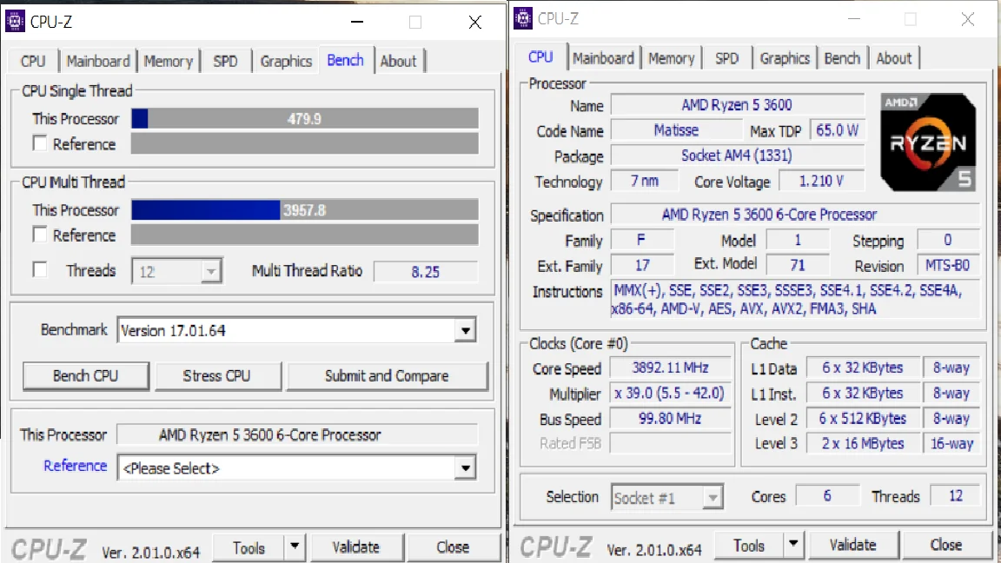
Task: Click the Technology value 7 nm
Action: point(644,182)
